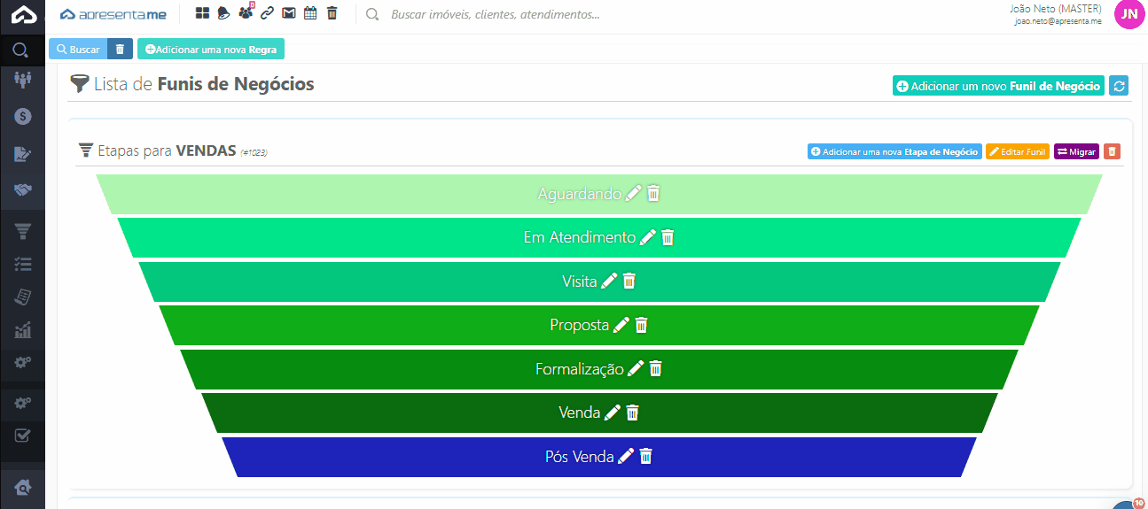1148x509 pixels.
Task: Delete the Proposta stage via trash icon
Action: click(642, 325)
